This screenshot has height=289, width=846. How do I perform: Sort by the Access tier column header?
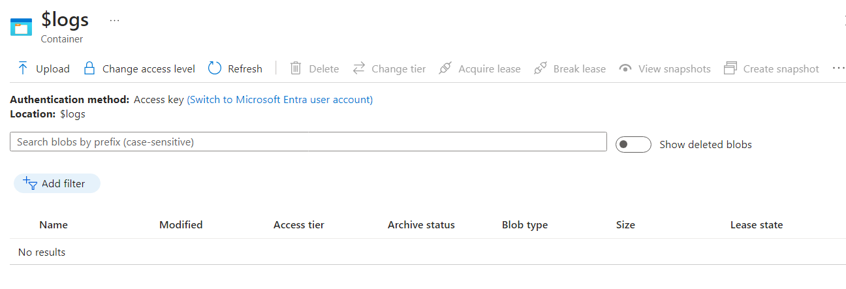click(x=299, y=225)
